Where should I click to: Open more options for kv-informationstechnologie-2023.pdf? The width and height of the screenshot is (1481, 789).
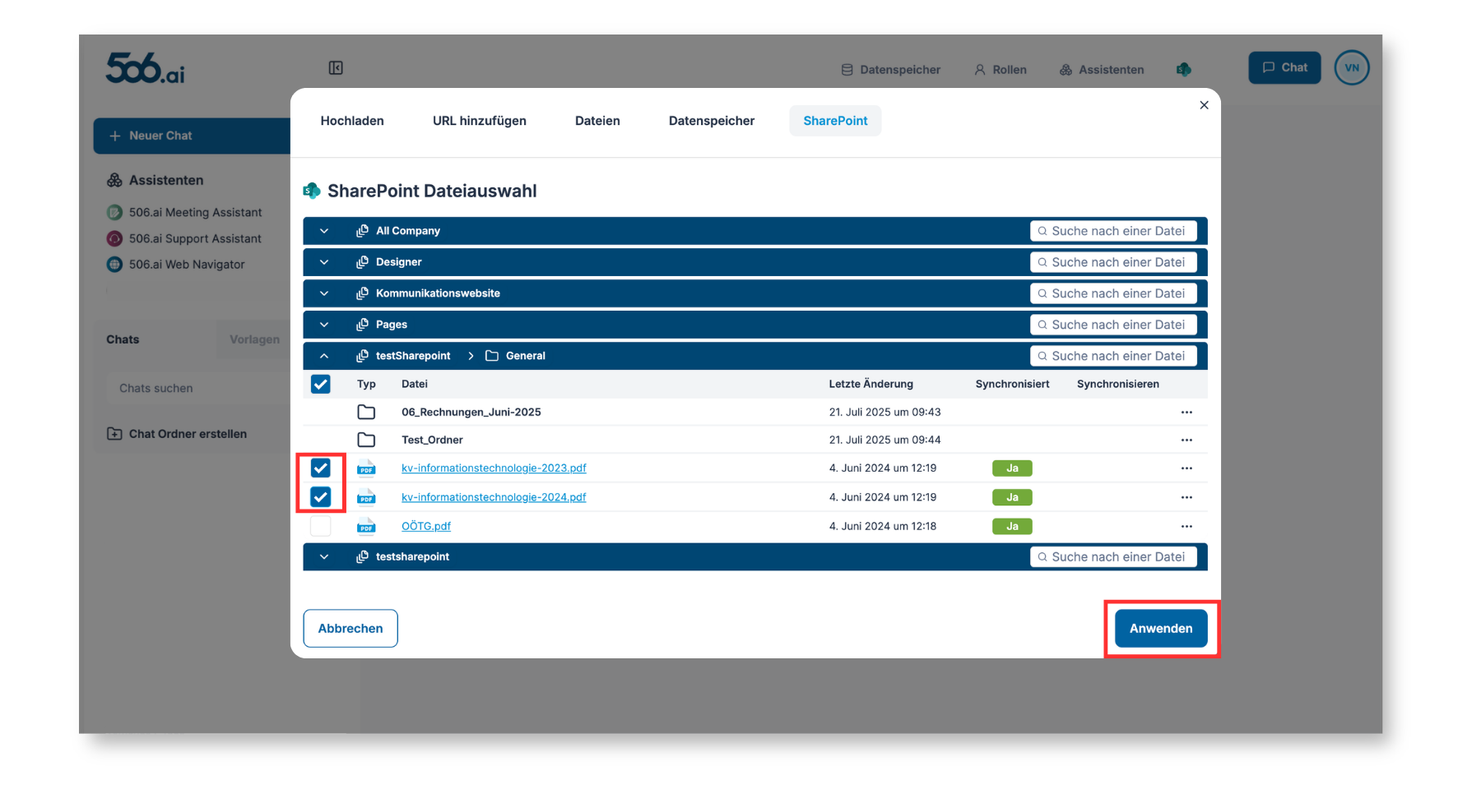(1186, 468)
